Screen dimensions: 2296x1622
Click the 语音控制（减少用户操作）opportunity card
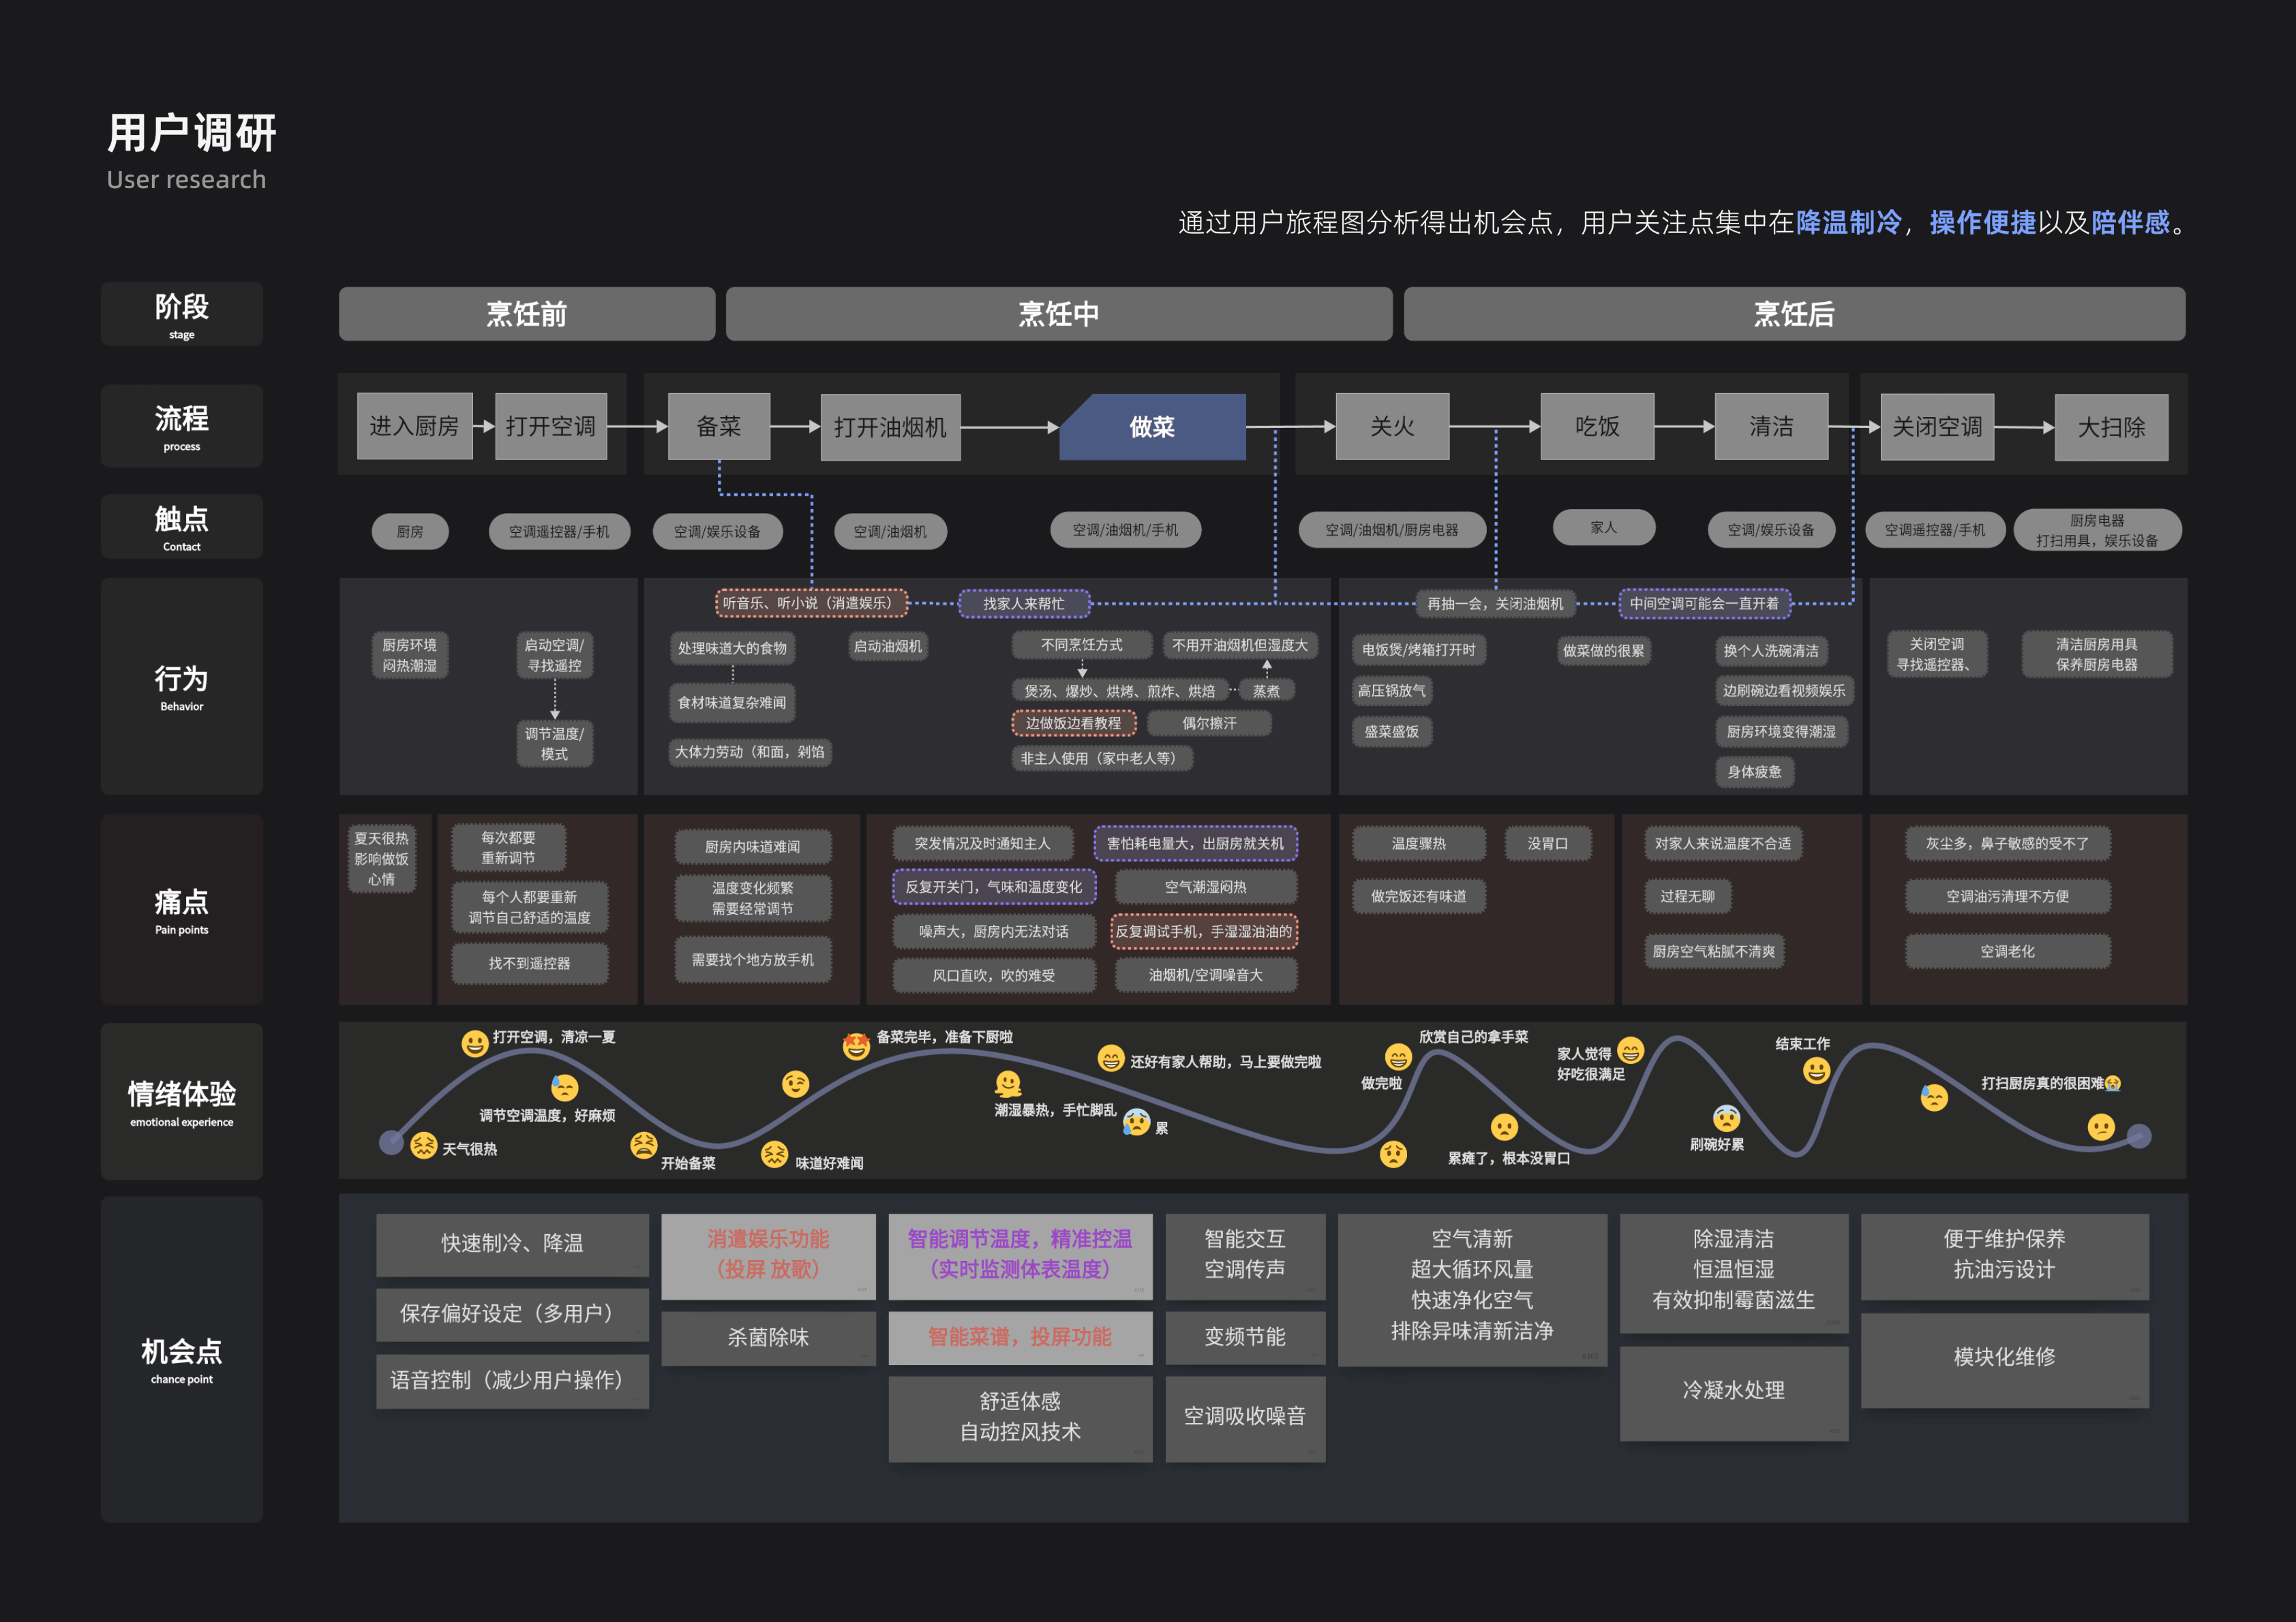point(512,1381)
